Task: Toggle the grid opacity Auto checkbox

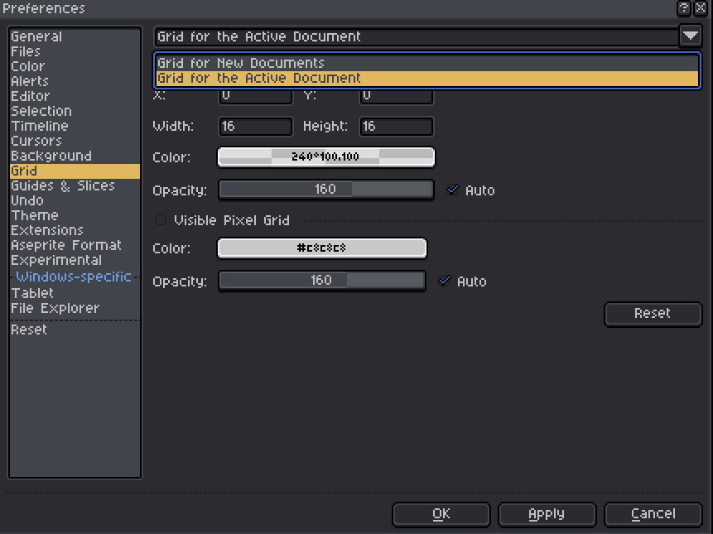Action: tap(453, 190)
